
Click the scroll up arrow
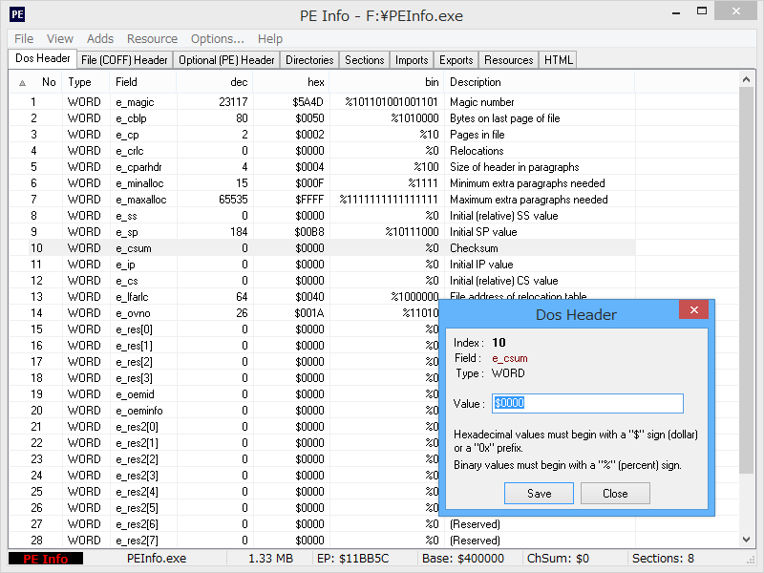(x=746, y=79)
